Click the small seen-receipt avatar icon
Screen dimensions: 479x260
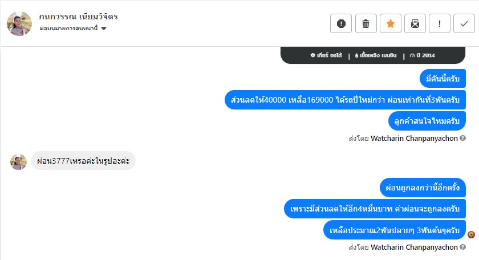click(x=471, y=234)
